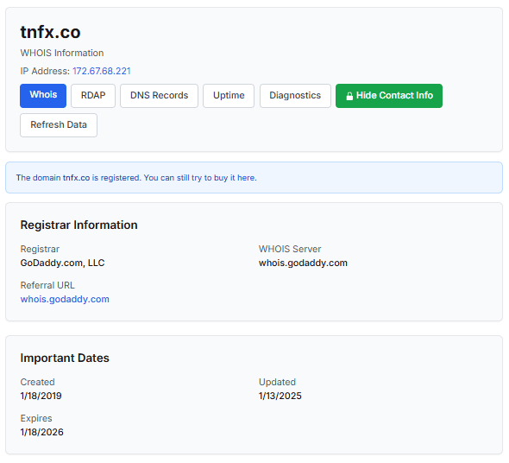Select created date 1/18/2019

coord(41,396)
